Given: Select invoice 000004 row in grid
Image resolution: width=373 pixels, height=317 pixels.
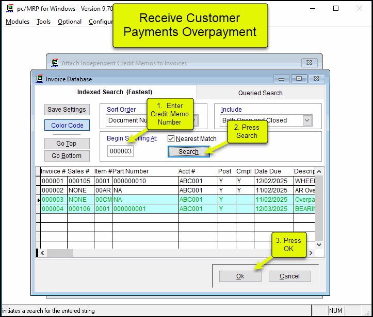Looking at the screenshot, I should pos(54,208).
